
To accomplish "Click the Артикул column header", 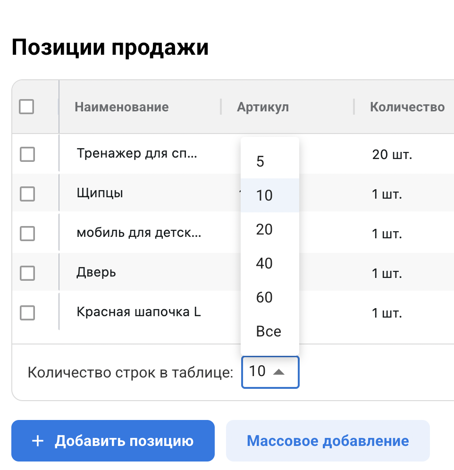I will point(263,107).
